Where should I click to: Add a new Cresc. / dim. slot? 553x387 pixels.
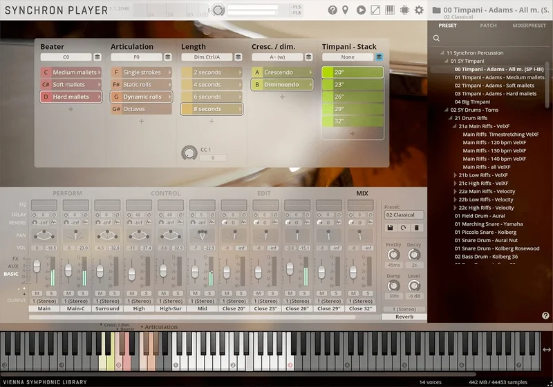282,97
